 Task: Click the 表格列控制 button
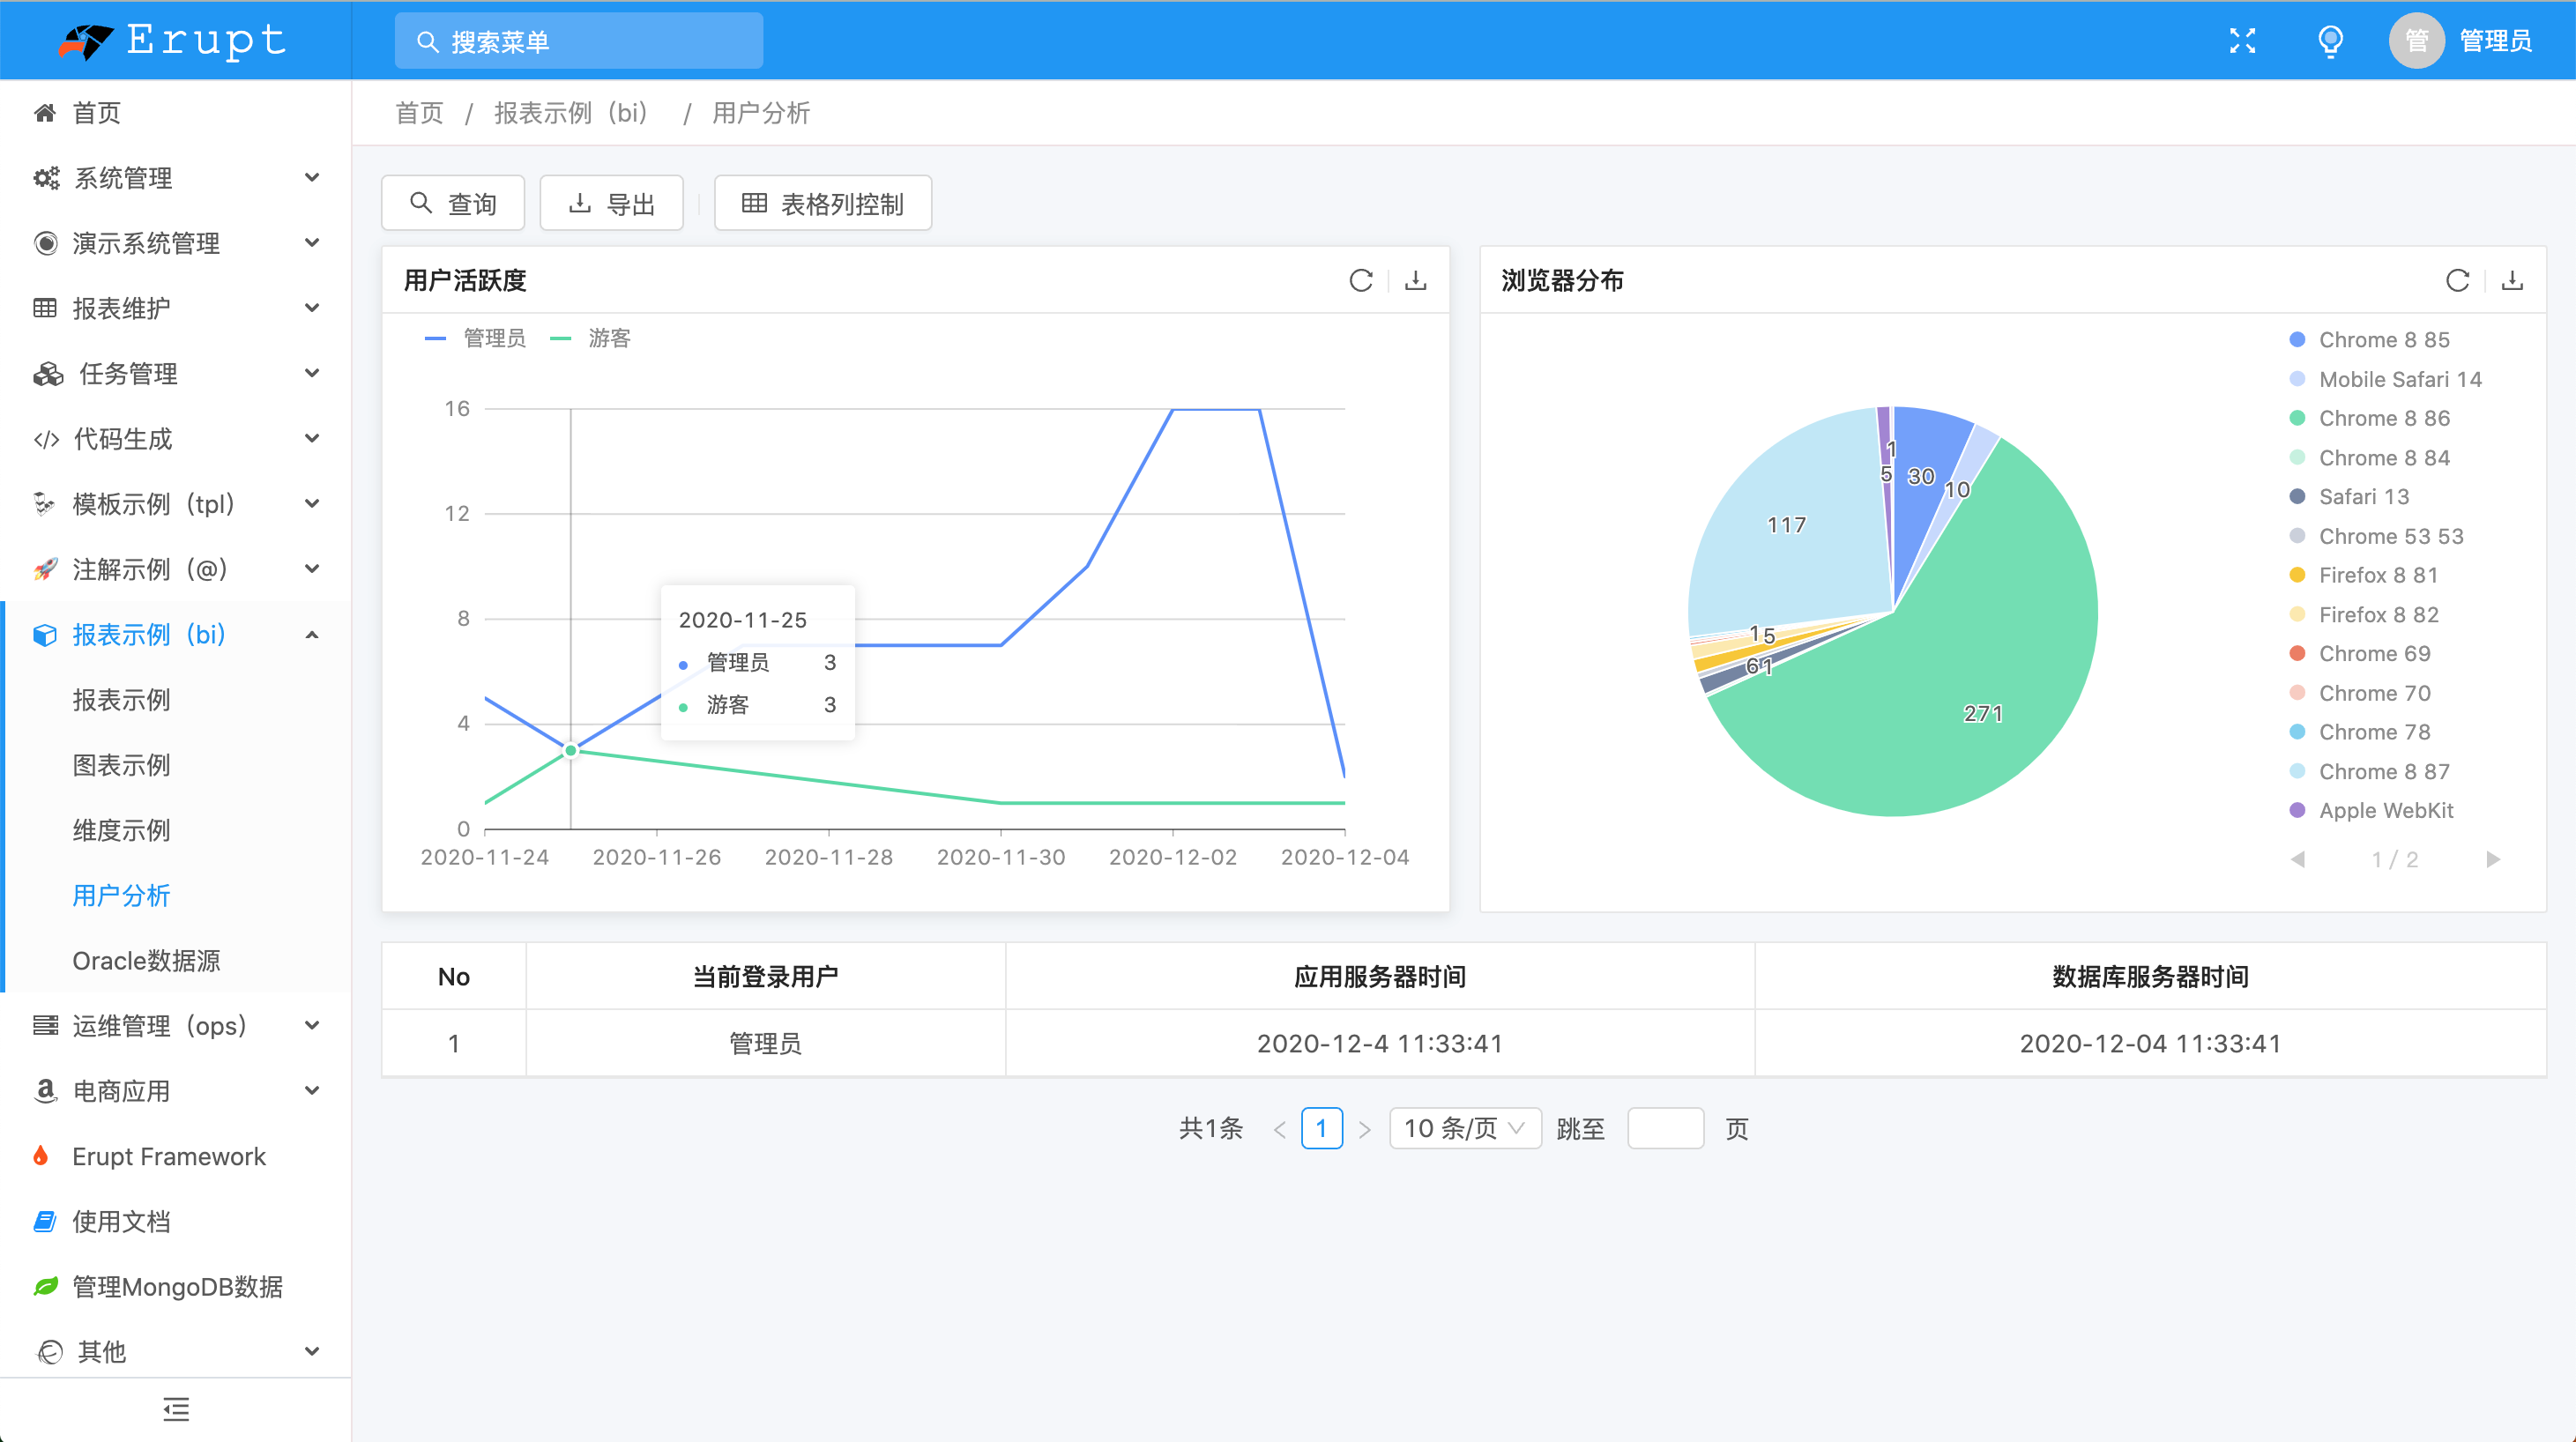822,204
